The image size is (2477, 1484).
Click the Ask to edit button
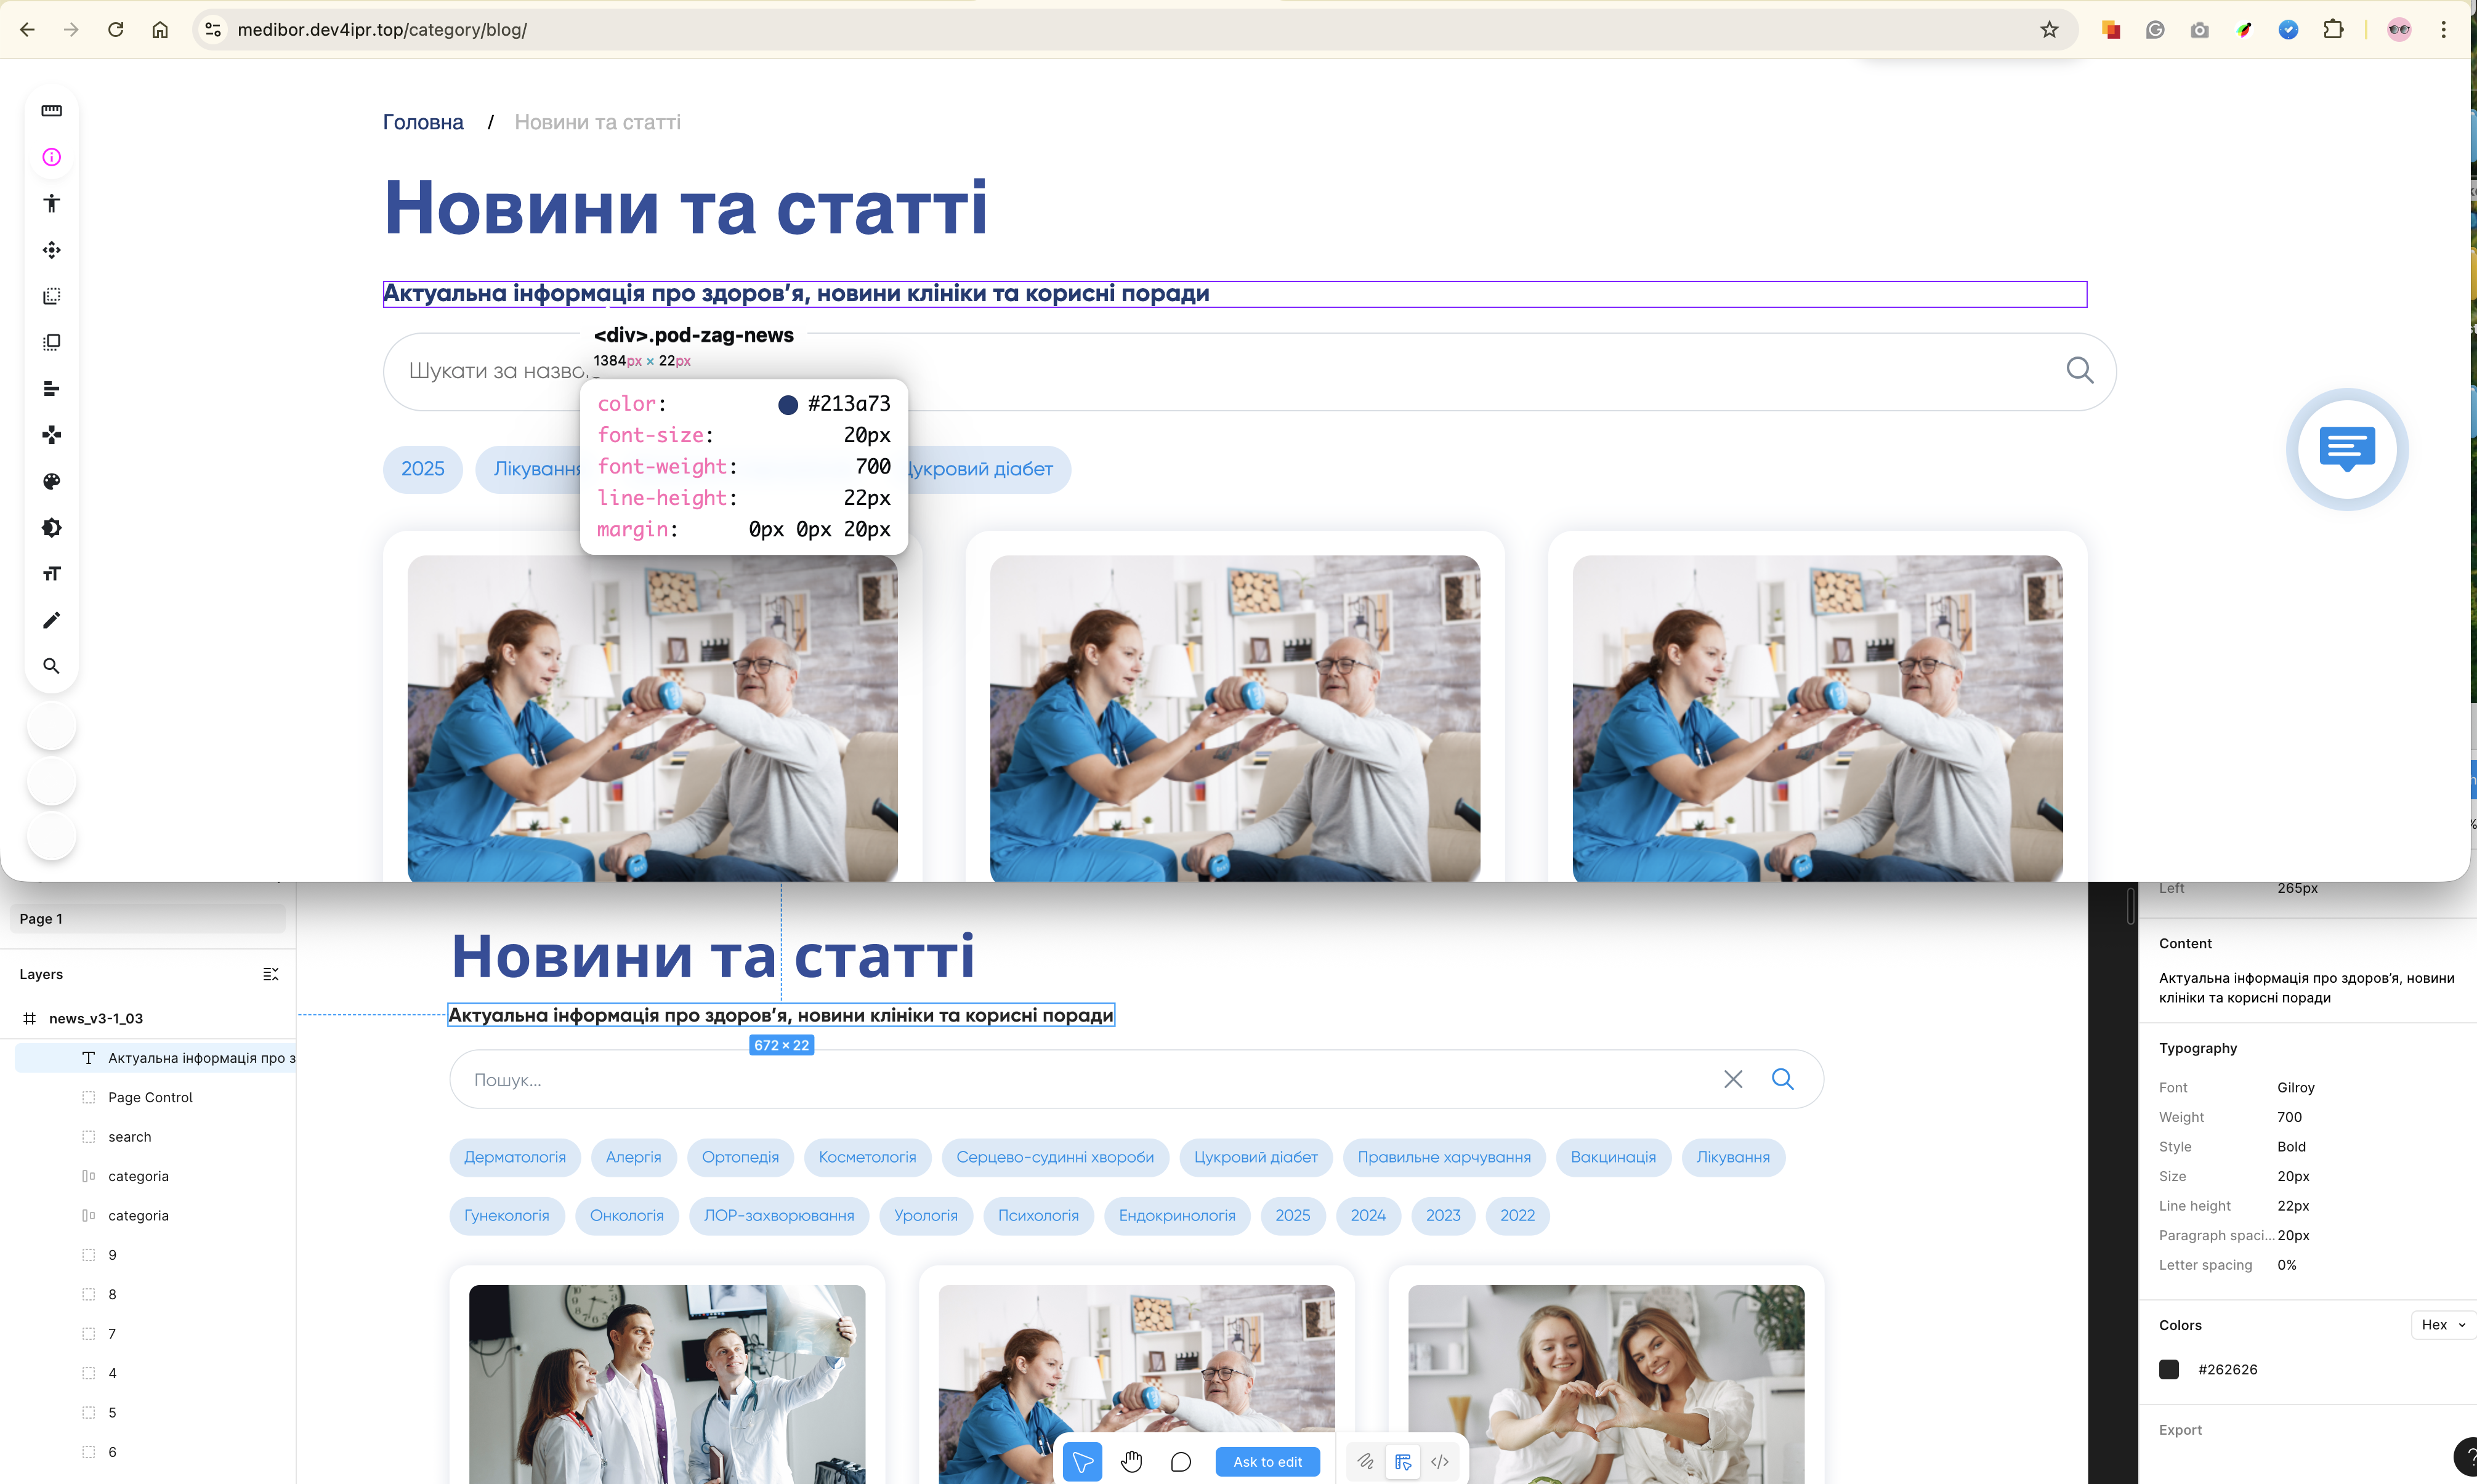pyautogui.click(x=1267, y=1462)
